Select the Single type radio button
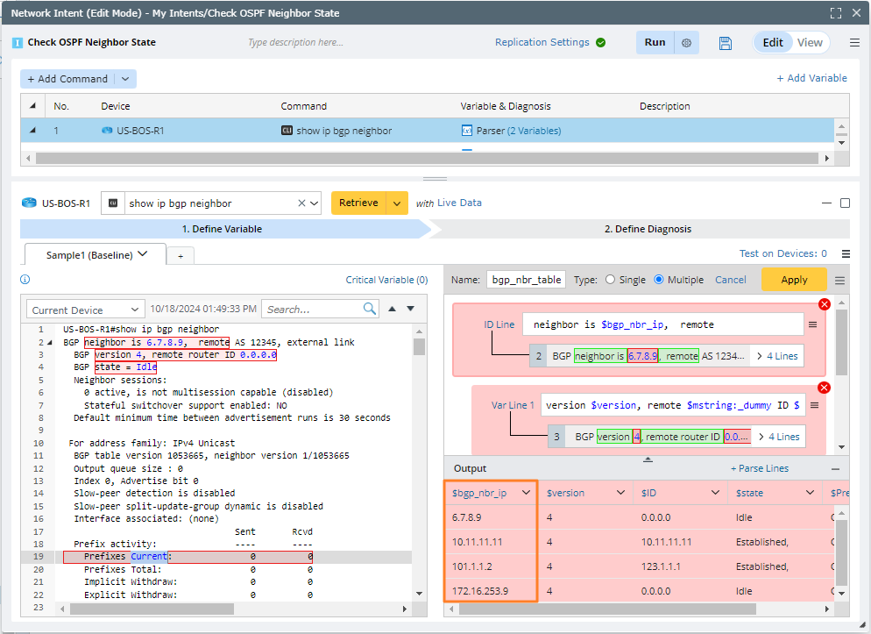The height and width of the screenshot is (634, 871). [610, 280]
